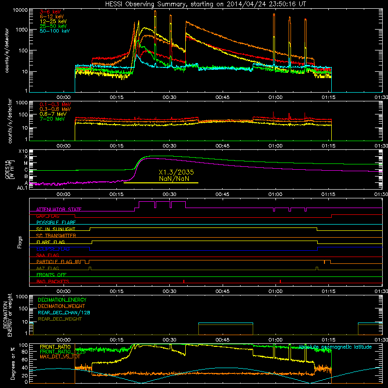Select the red 3-6 keV legend label
Screen dimensions: 388x388
point(50,12)
